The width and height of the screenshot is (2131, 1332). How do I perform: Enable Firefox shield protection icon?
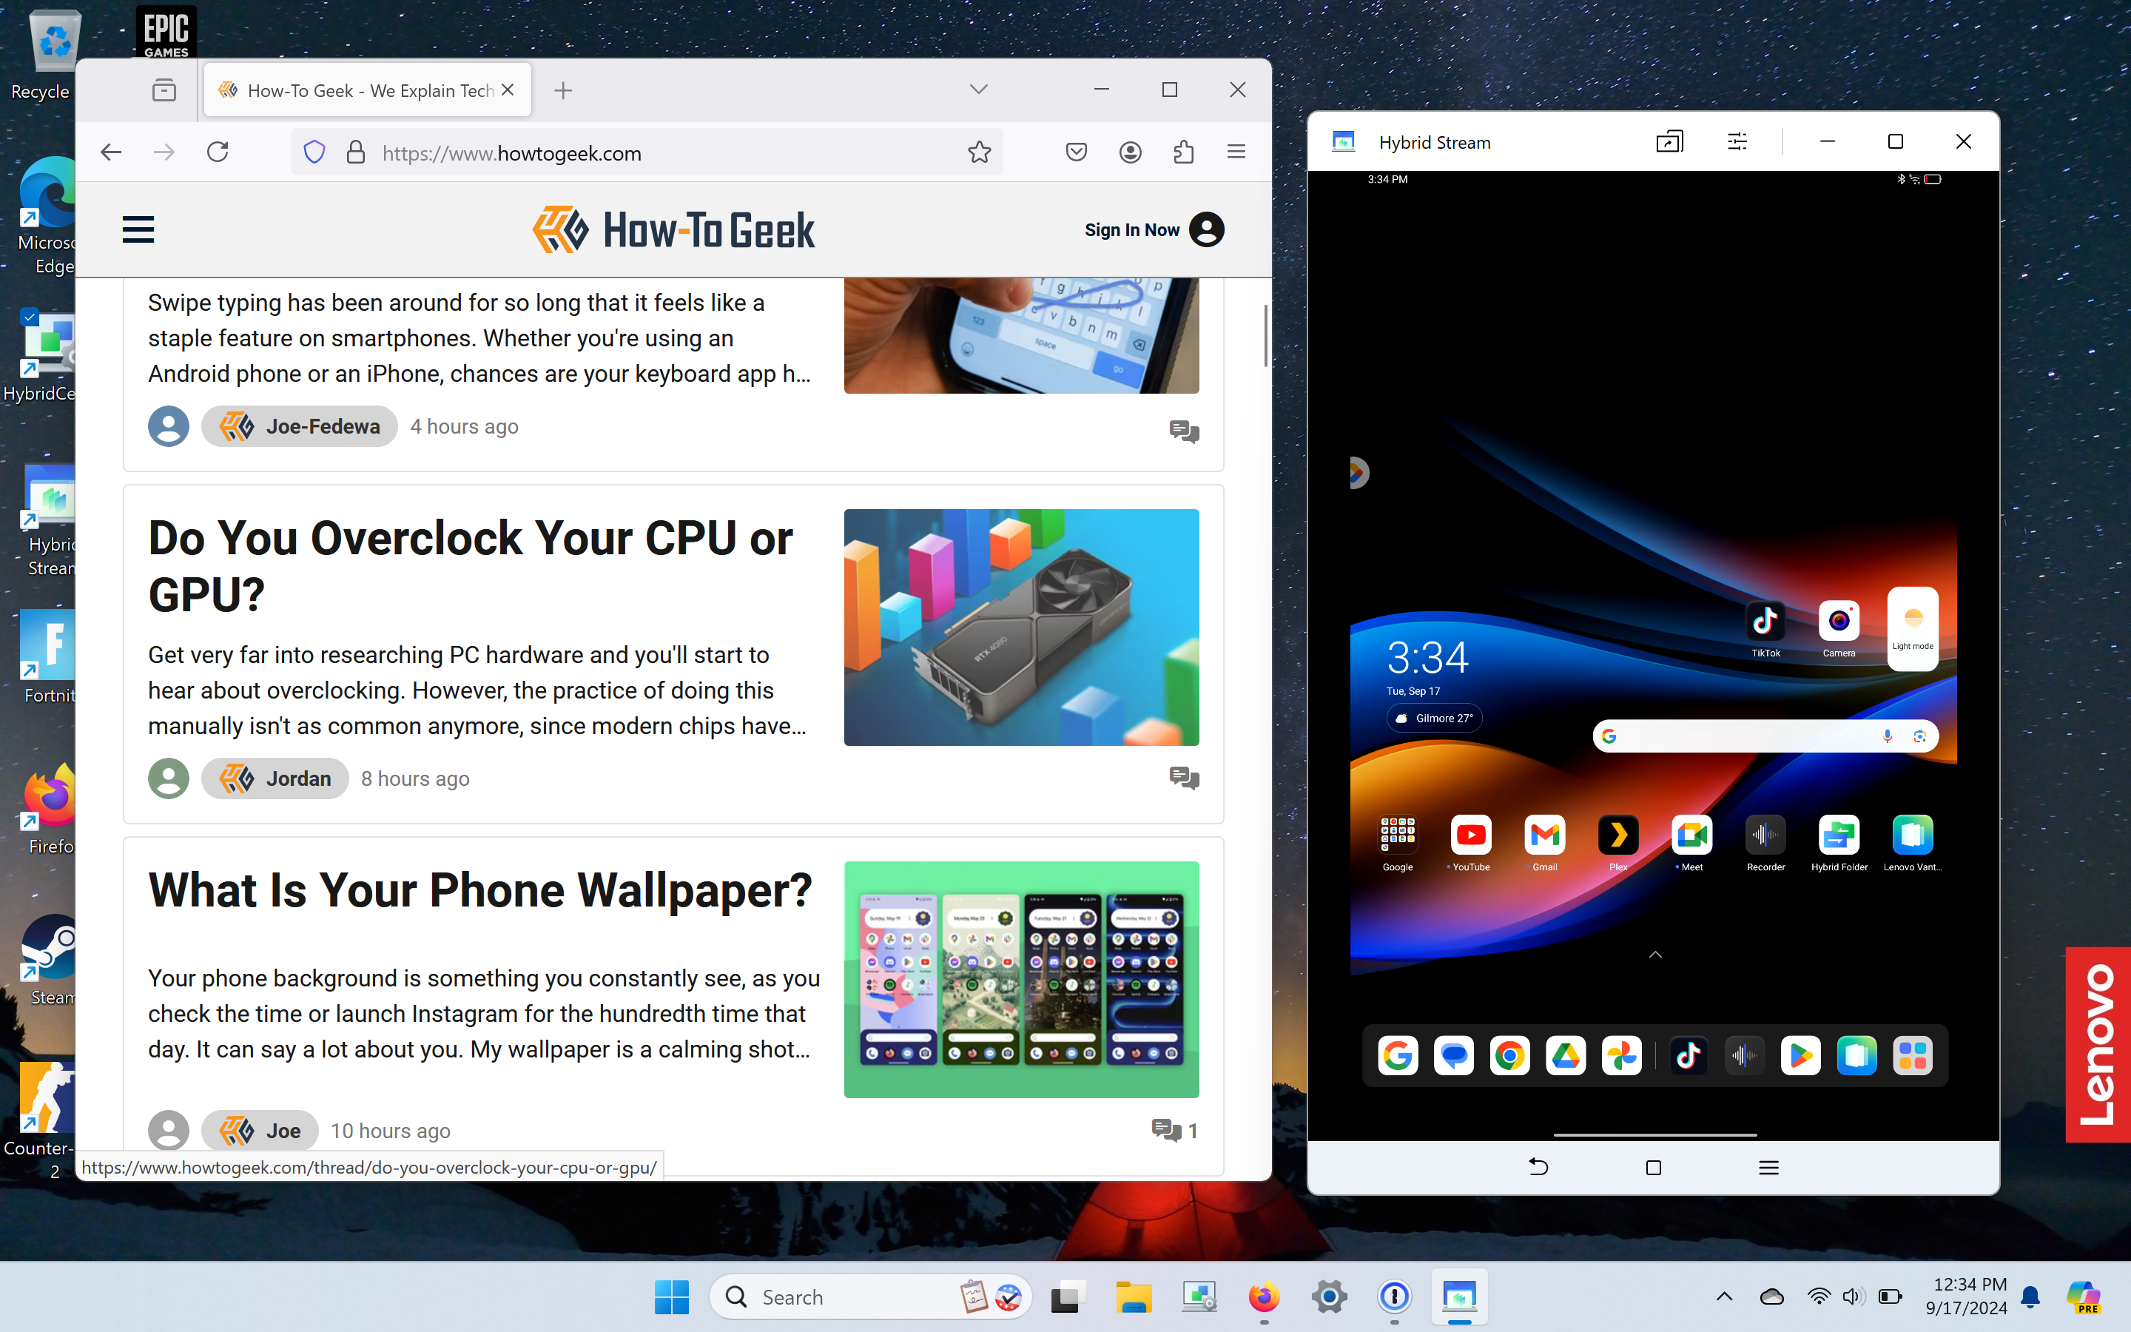(x=313, y=152)
